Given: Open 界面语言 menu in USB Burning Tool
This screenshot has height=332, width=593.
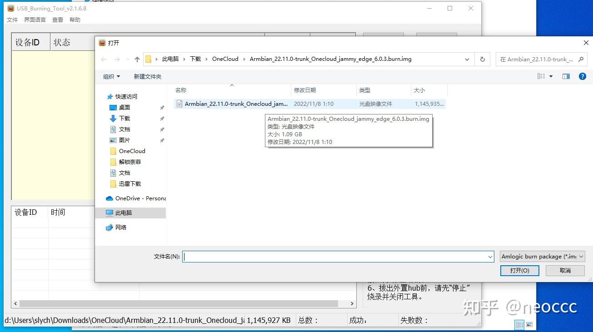Looking at the screenshot, I should point(35,20).
